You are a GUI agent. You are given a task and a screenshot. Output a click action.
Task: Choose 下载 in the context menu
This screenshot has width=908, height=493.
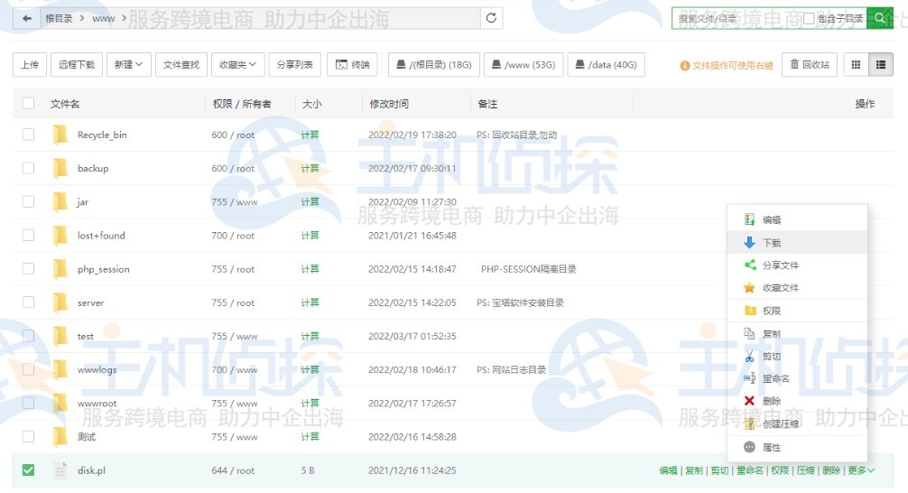[797, 242]
